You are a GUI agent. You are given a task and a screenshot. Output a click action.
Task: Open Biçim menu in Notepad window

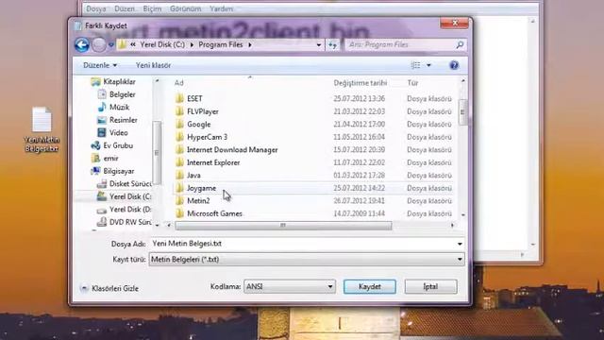click(152, 8)
